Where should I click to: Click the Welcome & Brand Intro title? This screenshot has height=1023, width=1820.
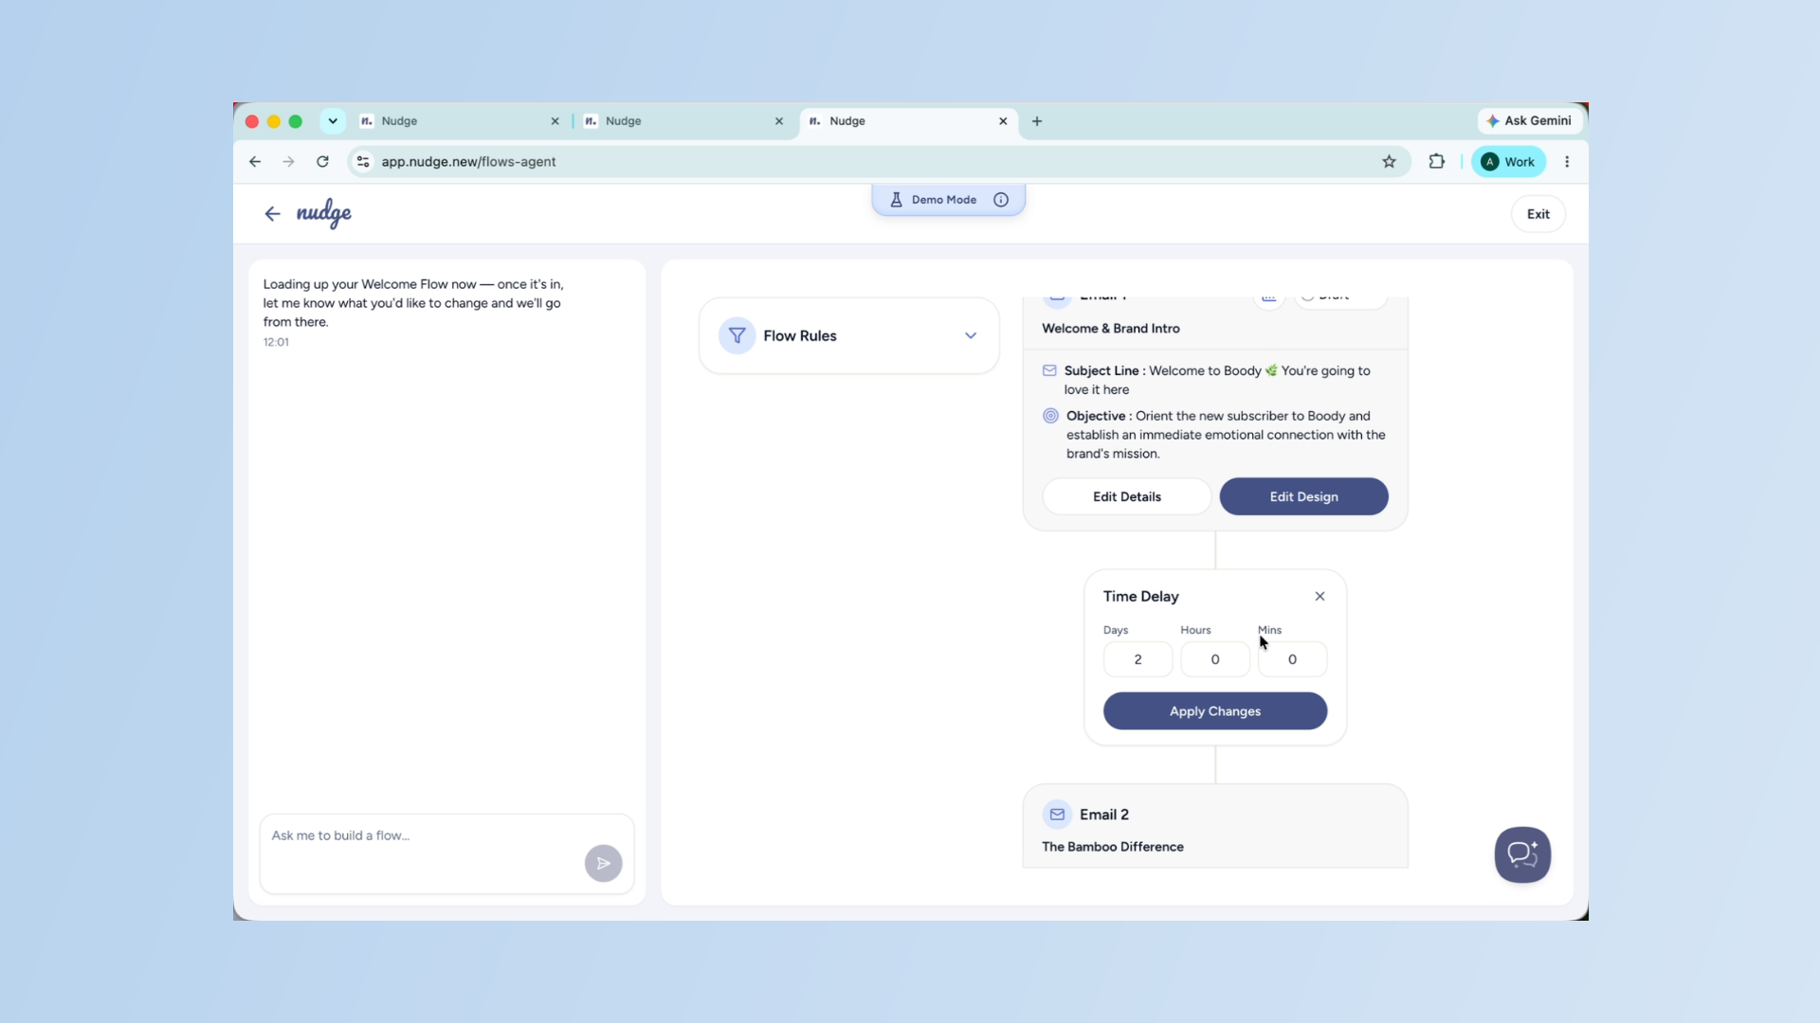(x=1111, y=329)
